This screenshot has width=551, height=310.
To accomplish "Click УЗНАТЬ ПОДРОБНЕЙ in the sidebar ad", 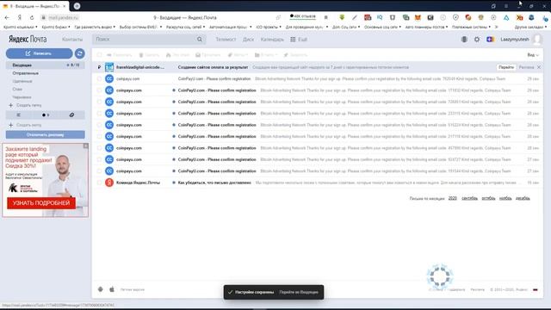I will click(x=41, y=203).
